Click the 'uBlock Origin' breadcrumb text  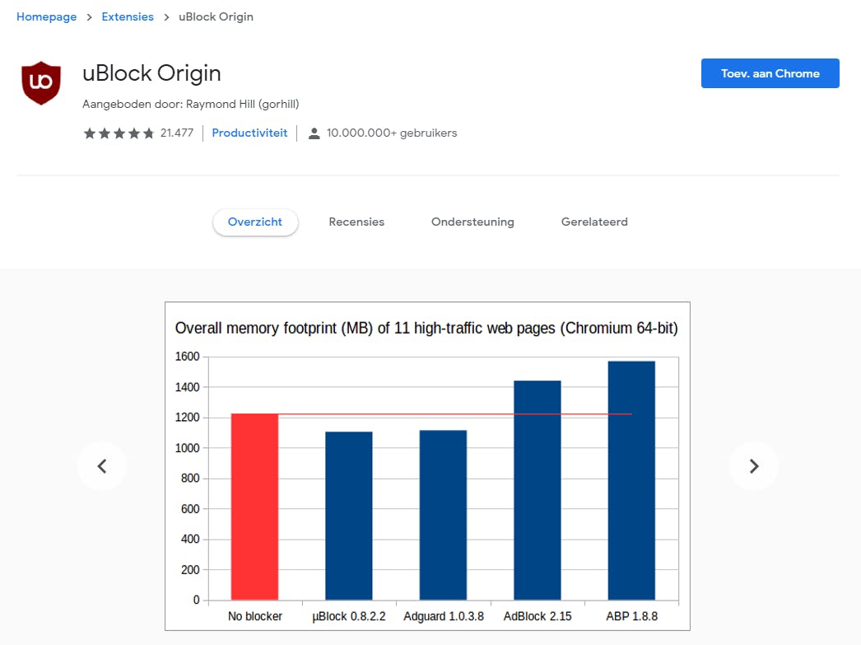coord(216,17)
